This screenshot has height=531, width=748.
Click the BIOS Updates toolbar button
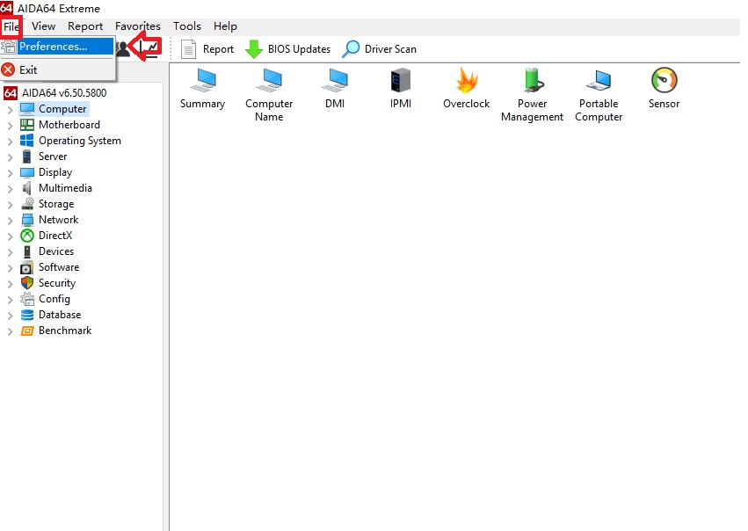tap(287, 49)
